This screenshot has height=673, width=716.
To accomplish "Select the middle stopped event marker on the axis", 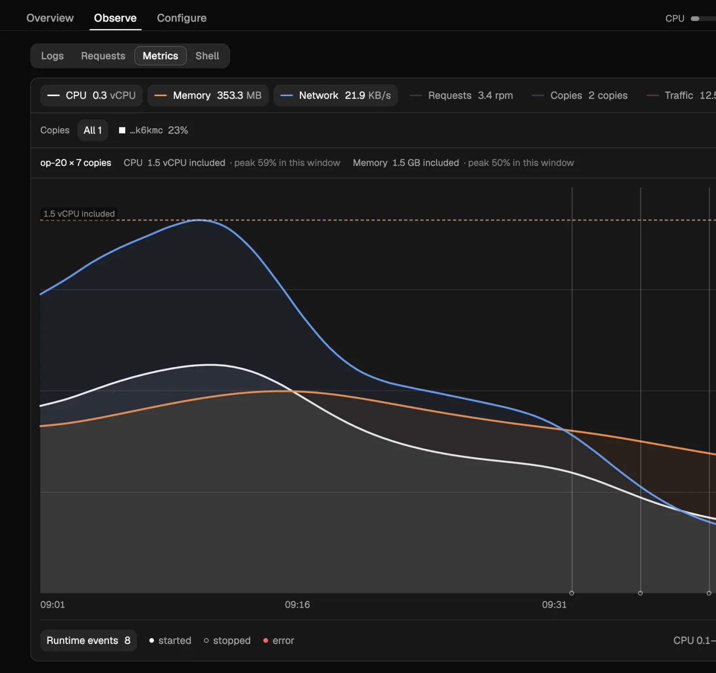I will pyautogui.click(x=640, y=593).
